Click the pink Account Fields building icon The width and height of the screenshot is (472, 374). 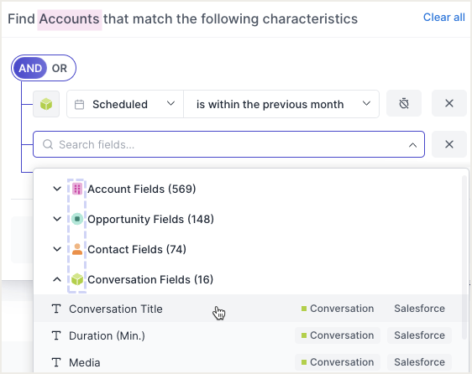[77, 190]
